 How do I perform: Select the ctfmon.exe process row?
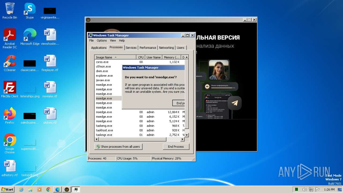[109, 66]
